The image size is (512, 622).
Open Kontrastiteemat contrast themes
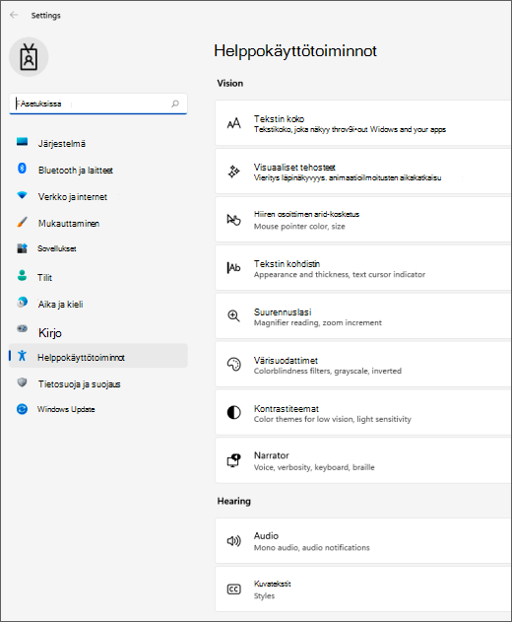[x=362, y=413]
